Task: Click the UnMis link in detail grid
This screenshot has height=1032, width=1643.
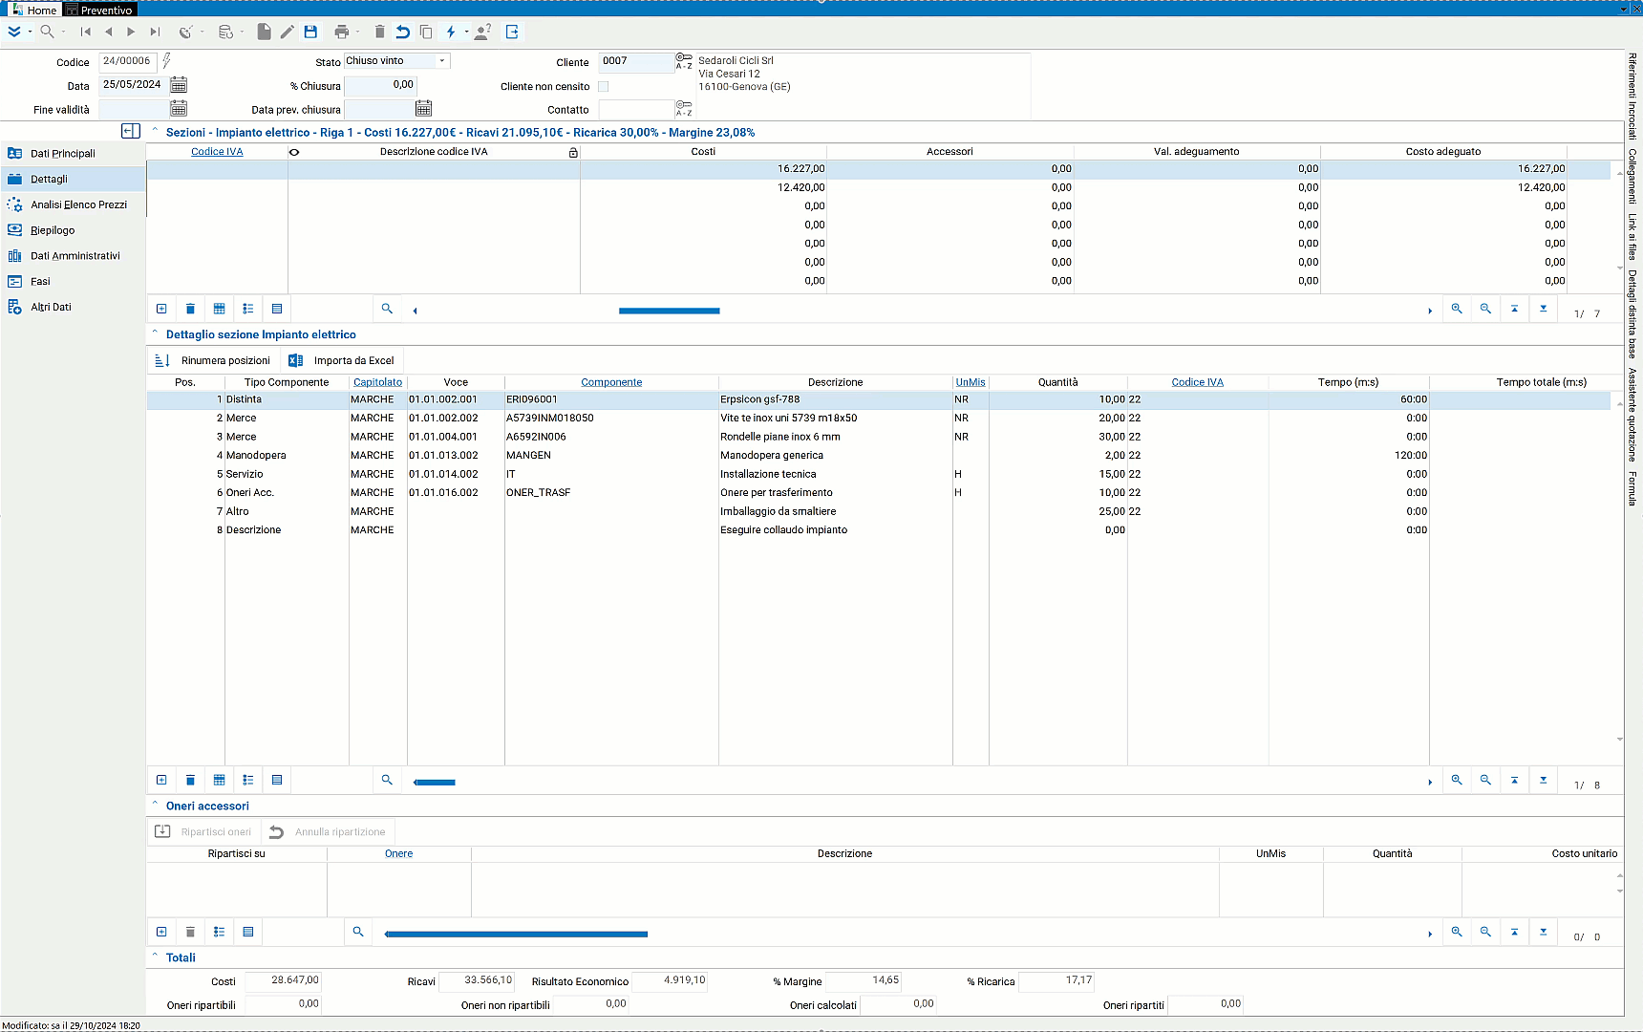Action: pos(971,382)
